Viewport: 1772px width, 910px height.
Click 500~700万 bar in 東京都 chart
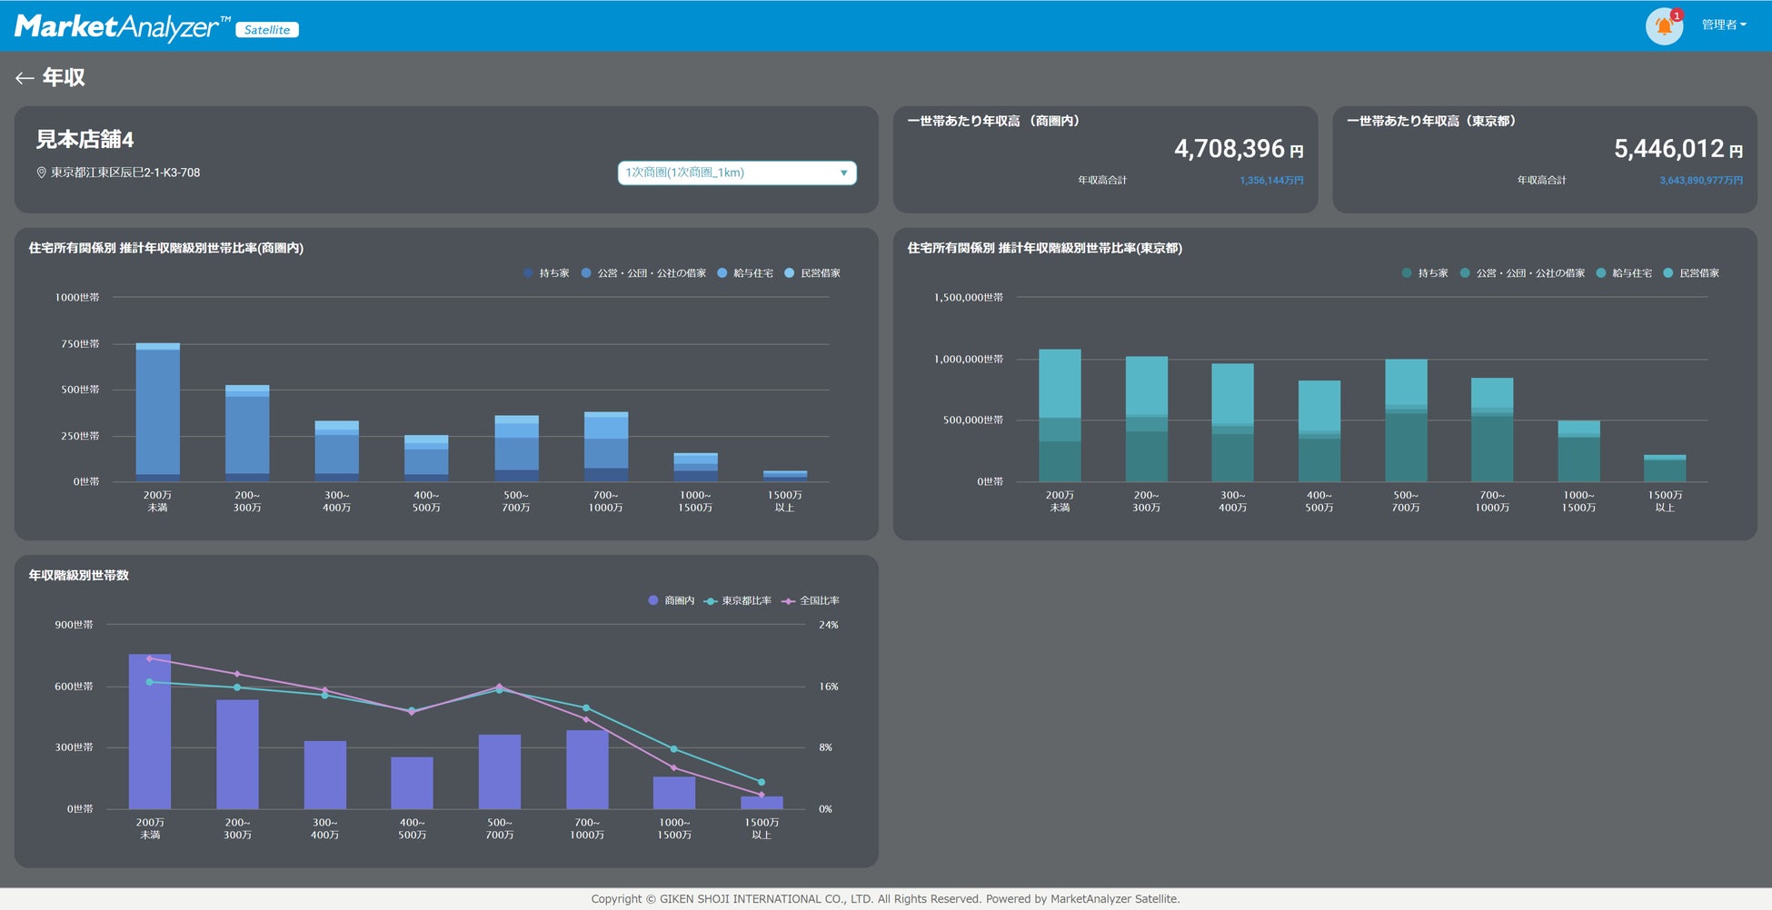pos(1406,420)
